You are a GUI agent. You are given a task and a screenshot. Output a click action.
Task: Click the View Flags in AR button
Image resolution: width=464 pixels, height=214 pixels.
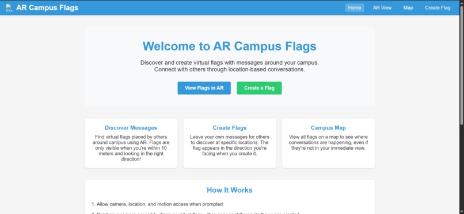(x=204, y=88)
